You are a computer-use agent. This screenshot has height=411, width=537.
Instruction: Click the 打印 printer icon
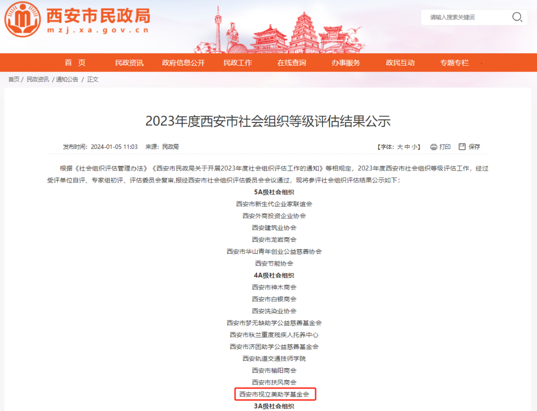click(434, 146)
